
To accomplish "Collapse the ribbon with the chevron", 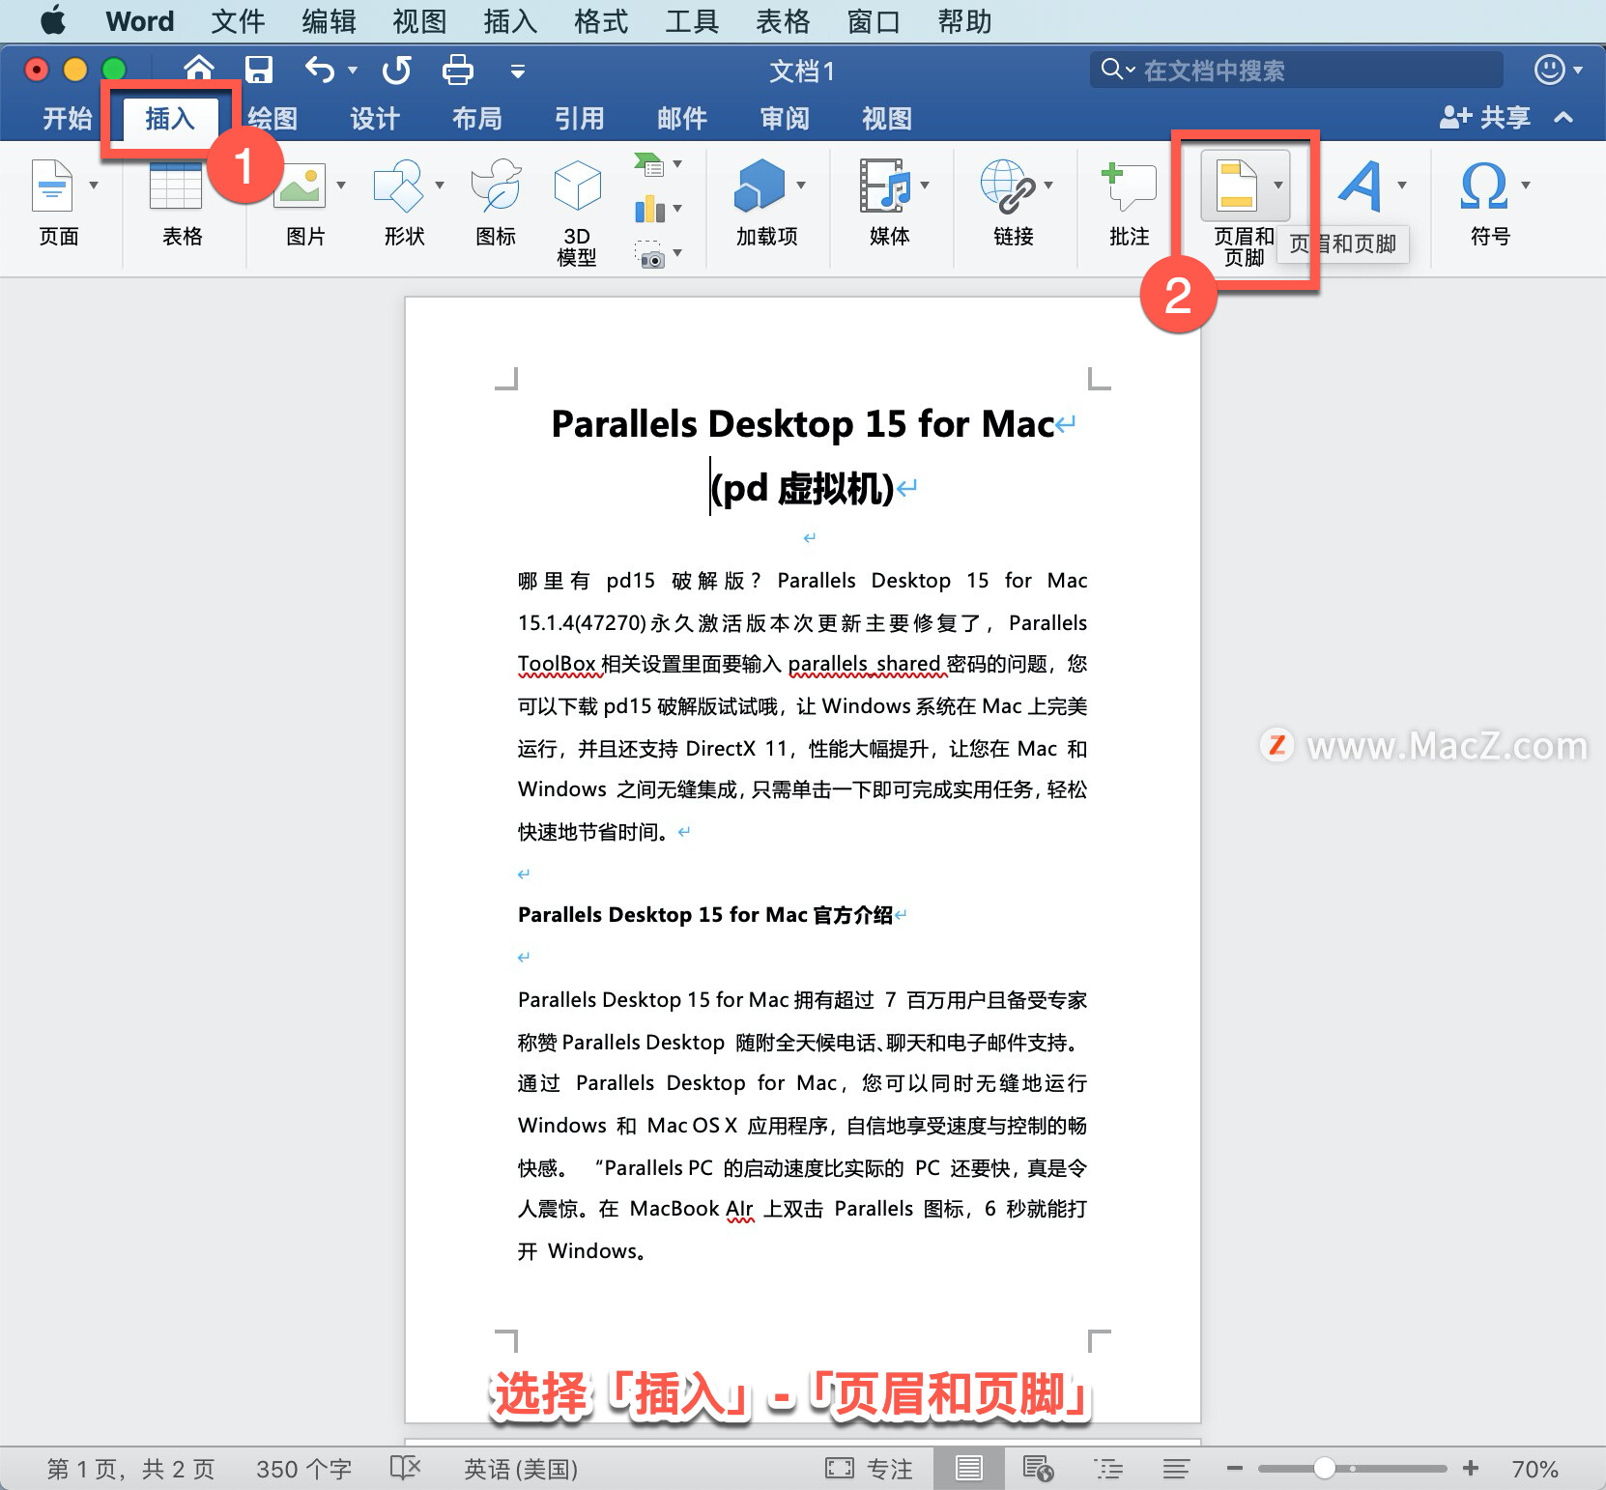I will [1563, 117].
